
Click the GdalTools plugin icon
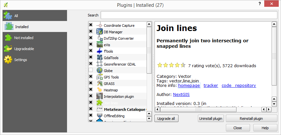100,57
